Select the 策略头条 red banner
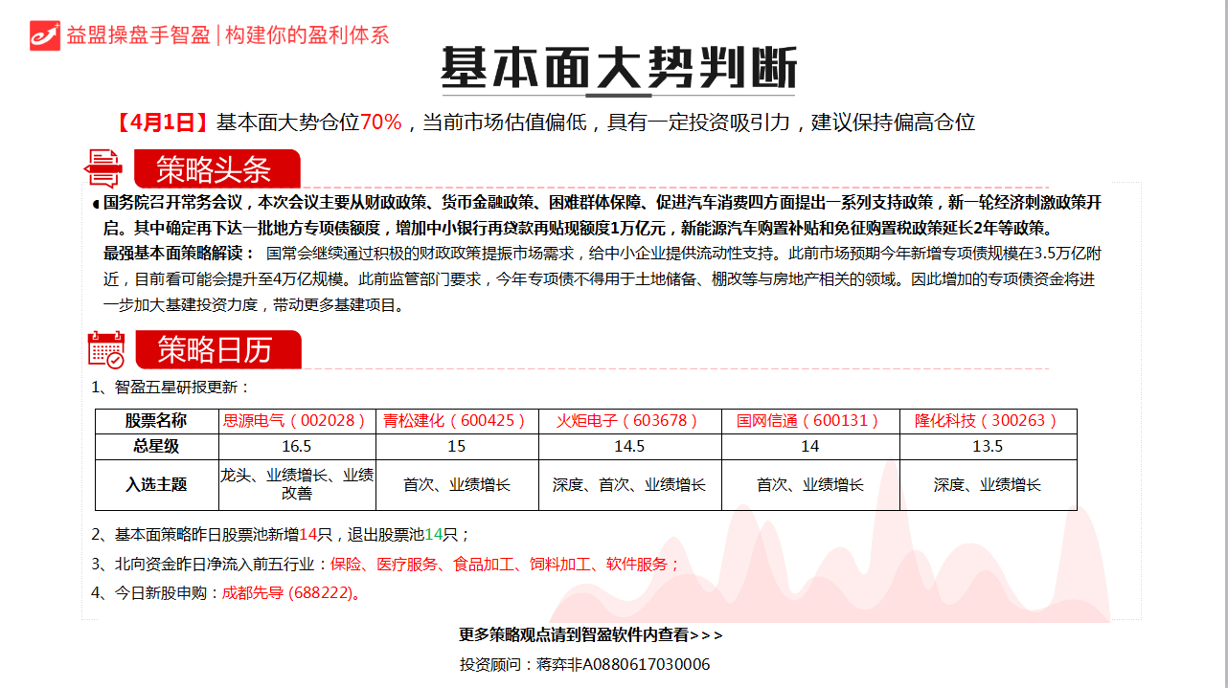 point(216,169)
